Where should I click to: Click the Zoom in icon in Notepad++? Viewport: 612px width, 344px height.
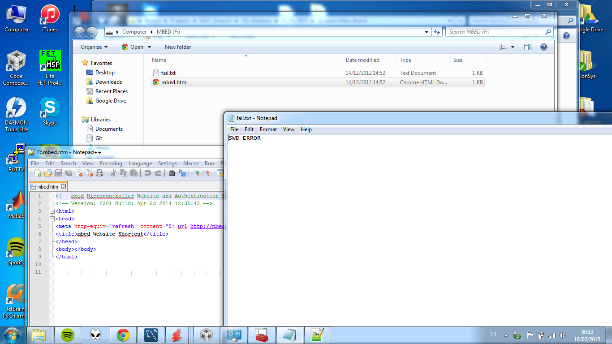pos(196,173)
